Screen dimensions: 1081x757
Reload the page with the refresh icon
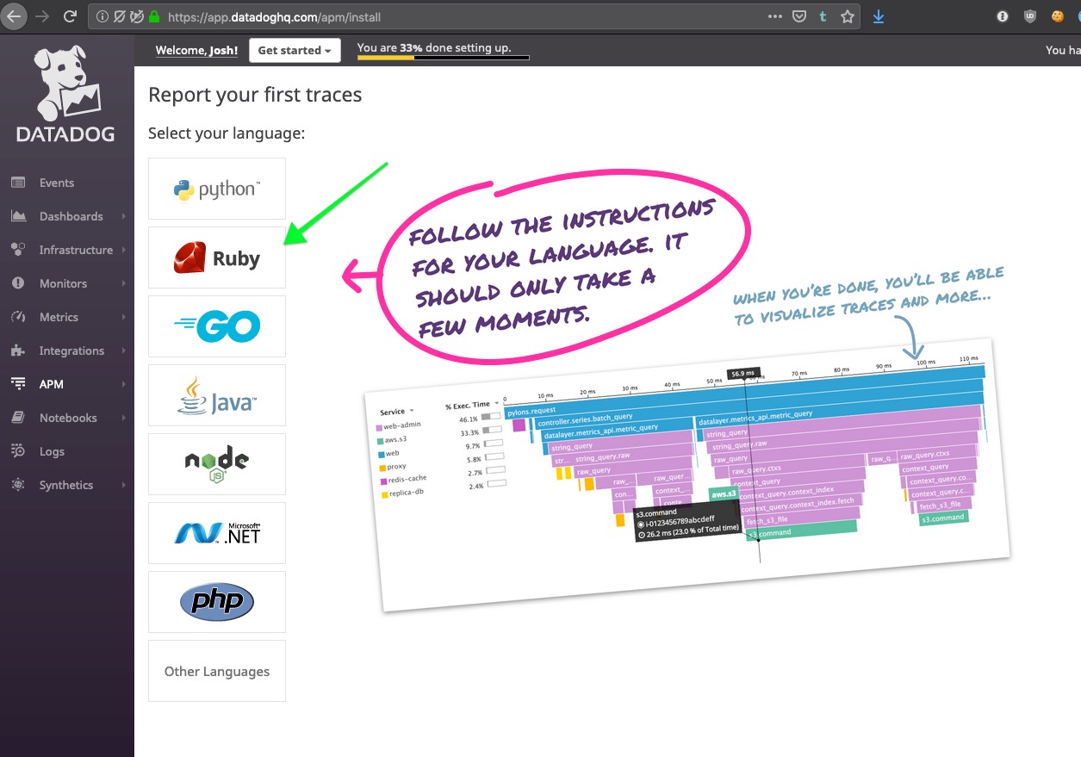pyautogui.click(x=71, y=16)
